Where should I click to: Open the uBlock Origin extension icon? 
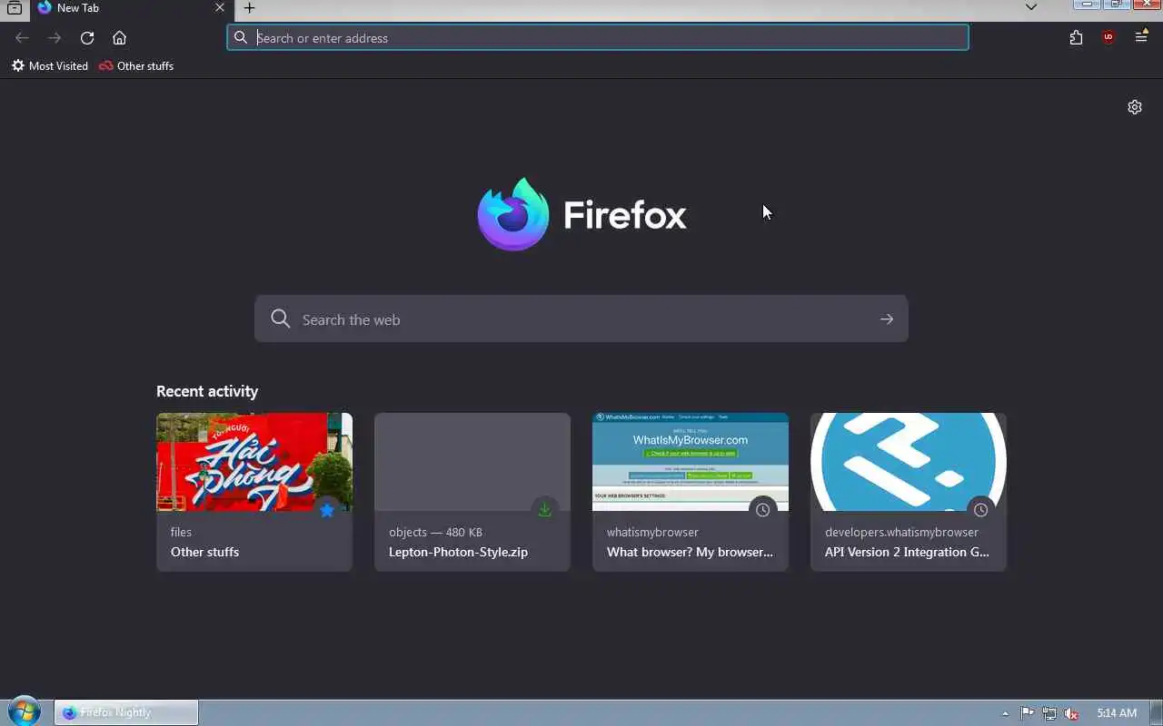1108,38
